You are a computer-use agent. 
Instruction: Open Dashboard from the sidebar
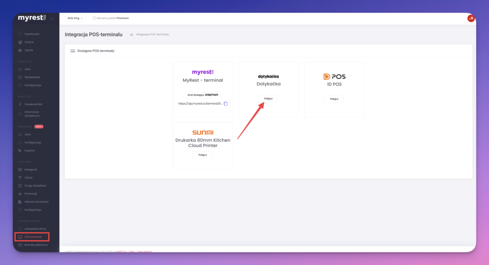(32, 34)
